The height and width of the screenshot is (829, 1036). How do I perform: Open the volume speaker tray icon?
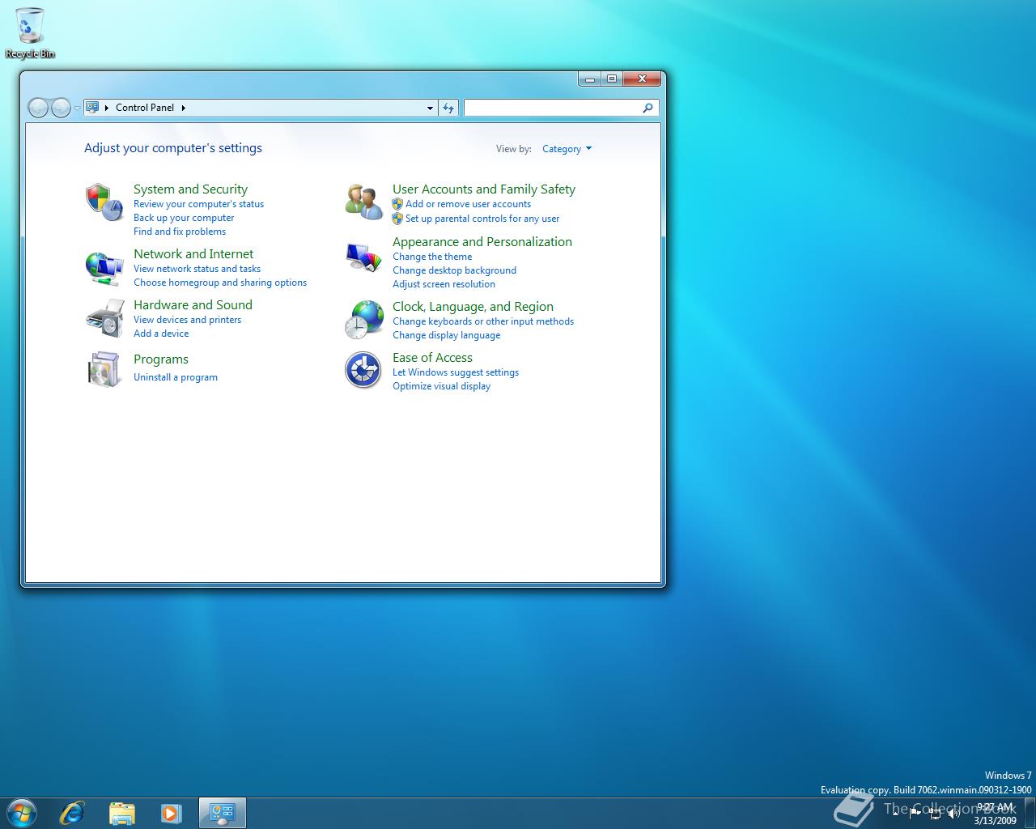click(953, 813)
